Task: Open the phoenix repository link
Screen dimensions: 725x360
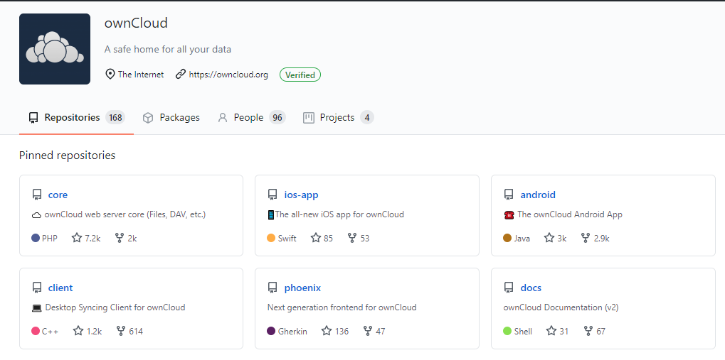Action: (x=302, y=288)
